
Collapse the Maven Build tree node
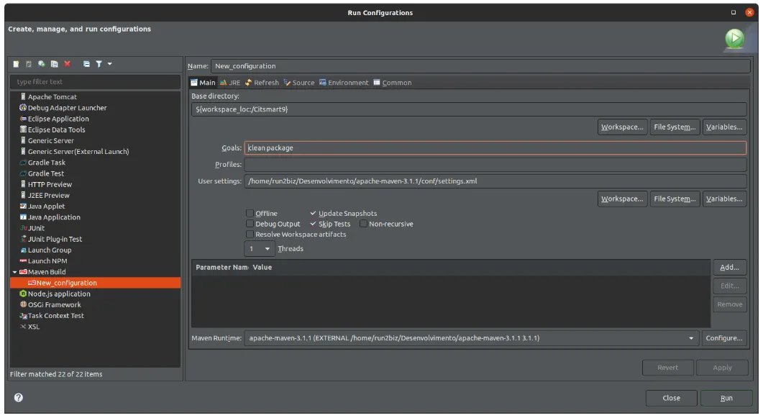pyautogui.click(x=14, y=272)
